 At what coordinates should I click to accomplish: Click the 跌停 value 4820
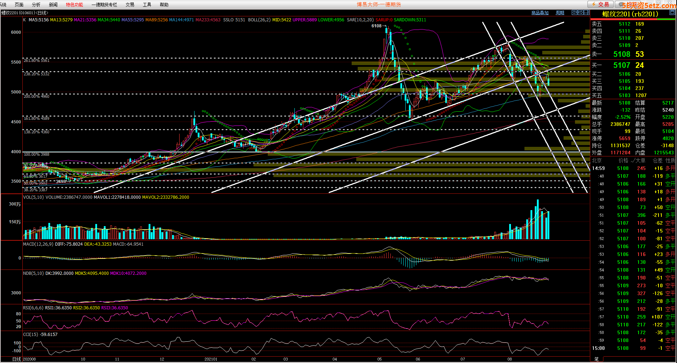point(668,138)
